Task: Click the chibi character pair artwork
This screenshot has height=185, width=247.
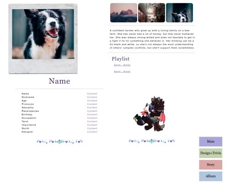Action: point(149,114)
